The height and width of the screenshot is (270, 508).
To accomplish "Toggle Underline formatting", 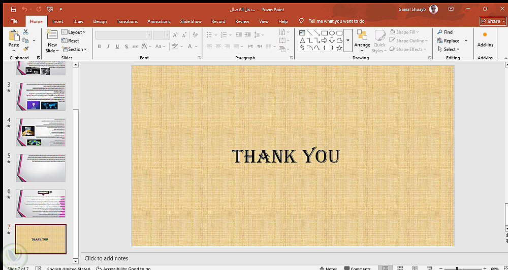I will click(117, 47).
